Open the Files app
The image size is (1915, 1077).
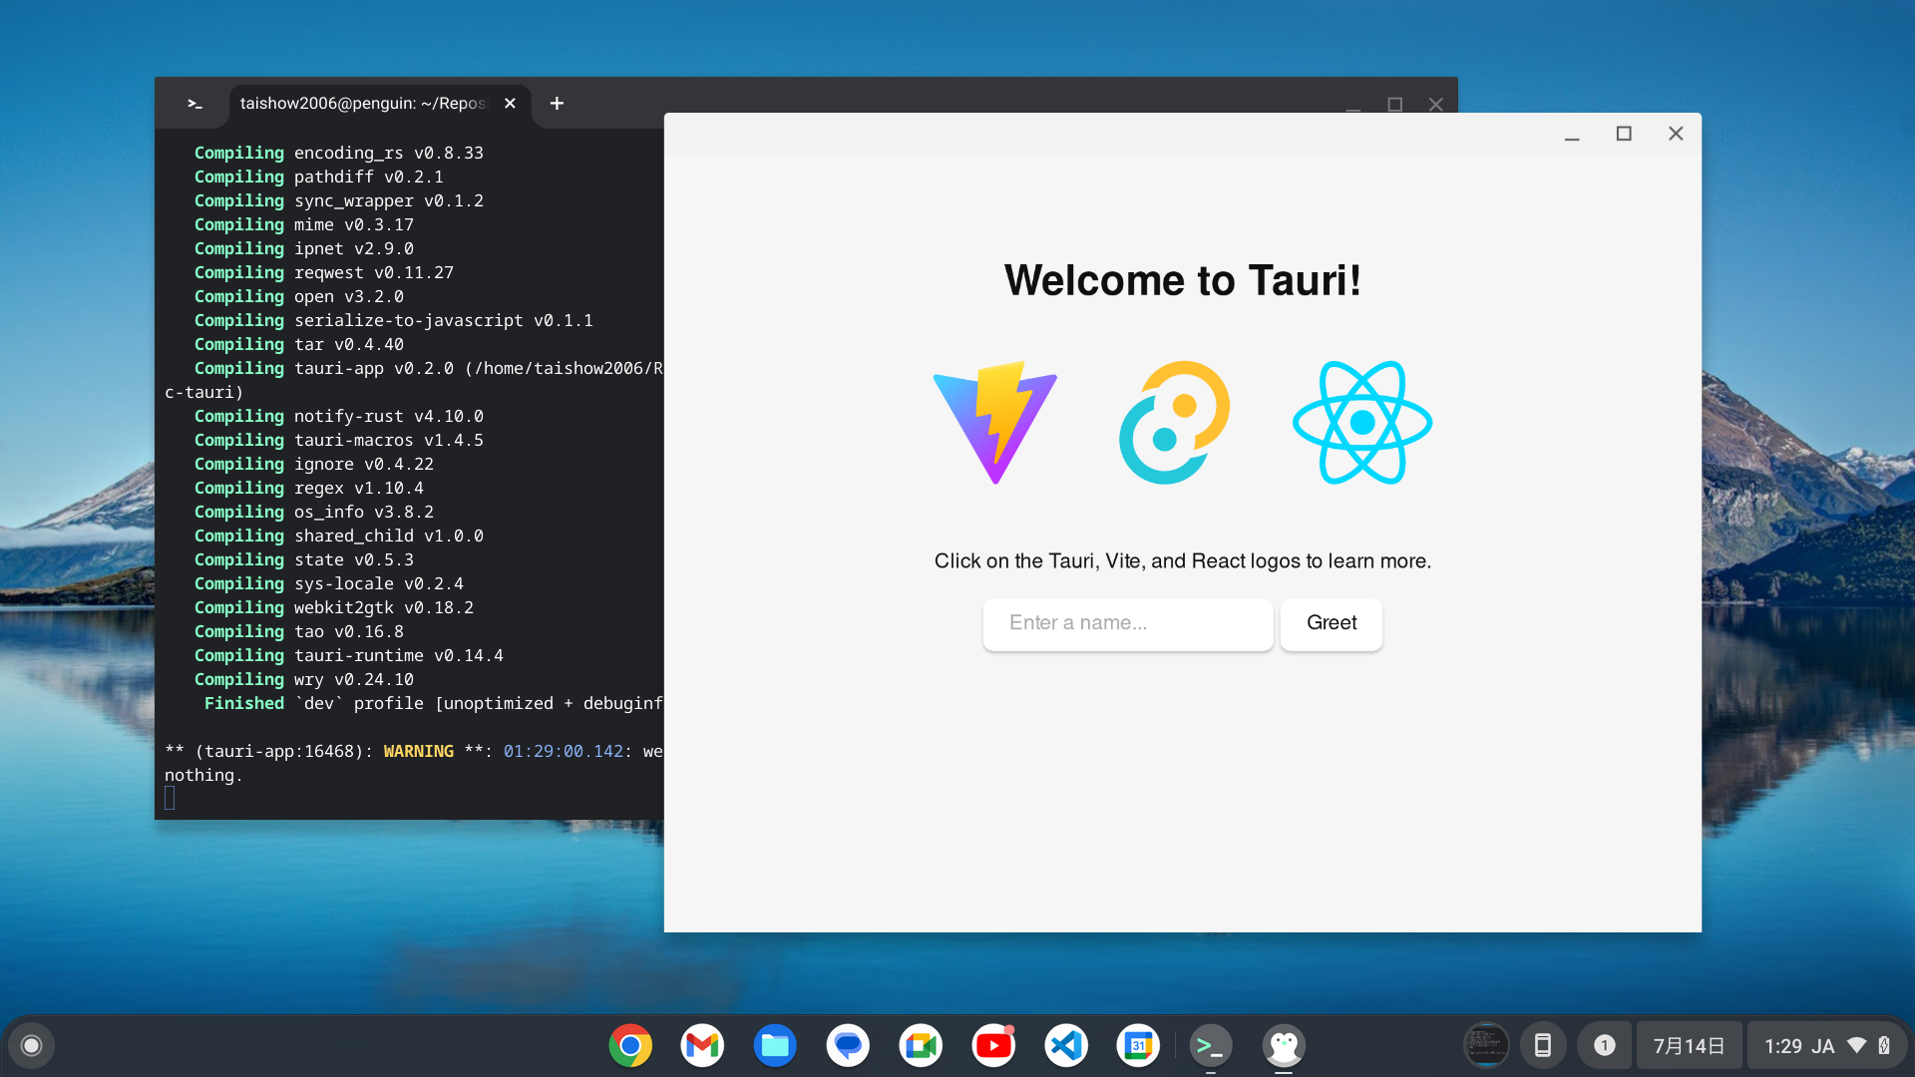(775, 1045)
